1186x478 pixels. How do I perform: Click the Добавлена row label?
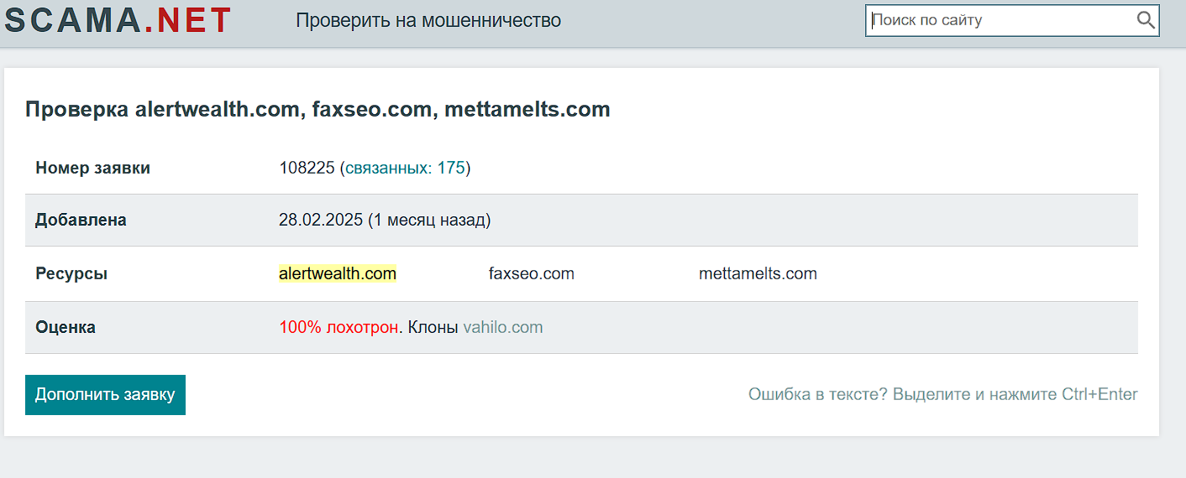81,221
